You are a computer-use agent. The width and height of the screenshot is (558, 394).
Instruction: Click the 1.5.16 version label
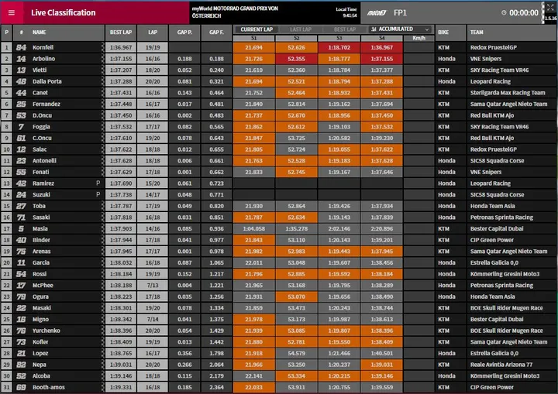551,18
